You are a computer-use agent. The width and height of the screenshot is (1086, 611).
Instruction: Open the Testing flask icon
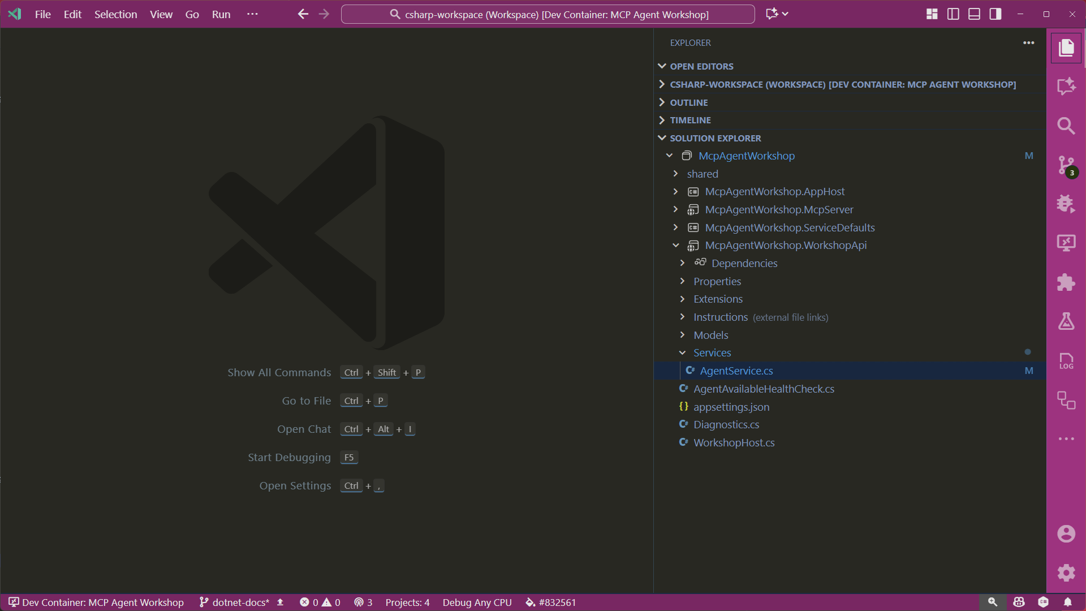click(x=1066, y=321)
